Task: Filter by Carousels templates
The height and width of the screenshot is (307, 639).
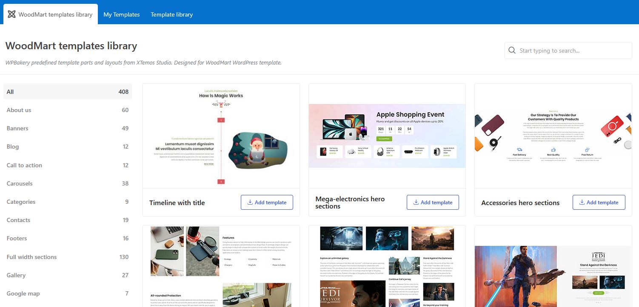Action: click(x=68, y=183)
